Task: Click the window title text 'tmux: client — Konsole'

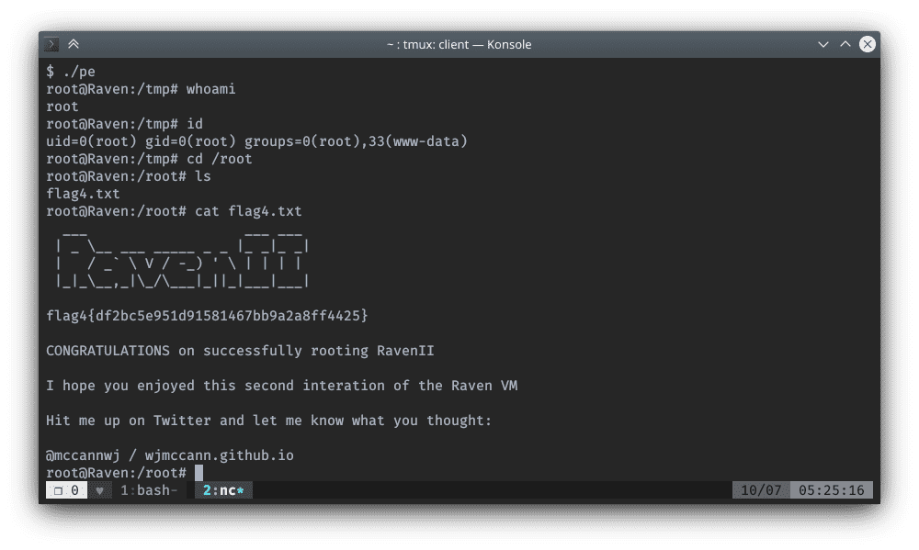Action: (458, 44)
